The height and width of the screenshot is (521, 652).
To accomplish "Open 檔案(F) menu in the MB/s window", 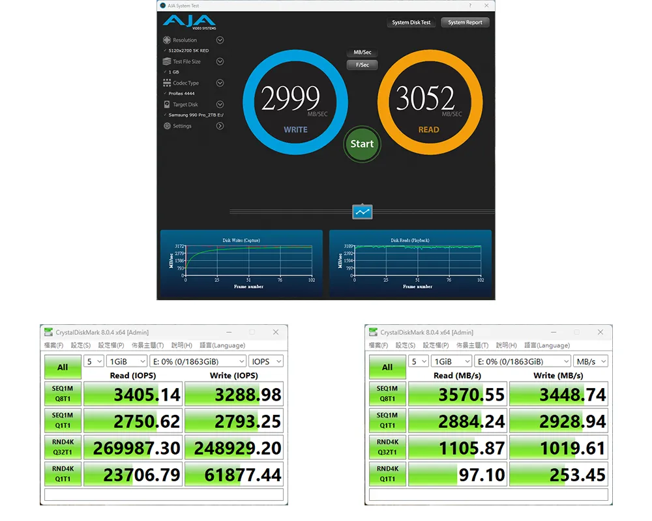I will pyautogui.click(x=378, y=345).
